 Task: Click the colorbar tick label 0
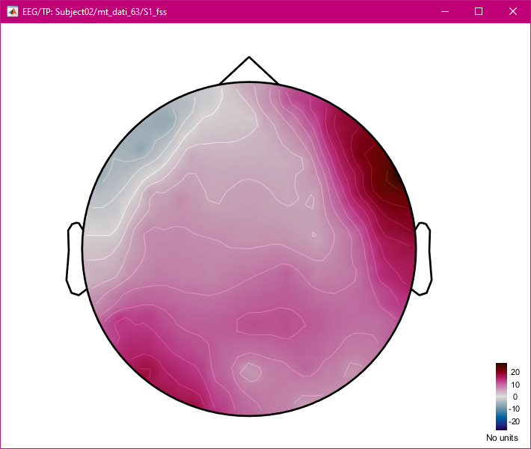coord(515,397)
